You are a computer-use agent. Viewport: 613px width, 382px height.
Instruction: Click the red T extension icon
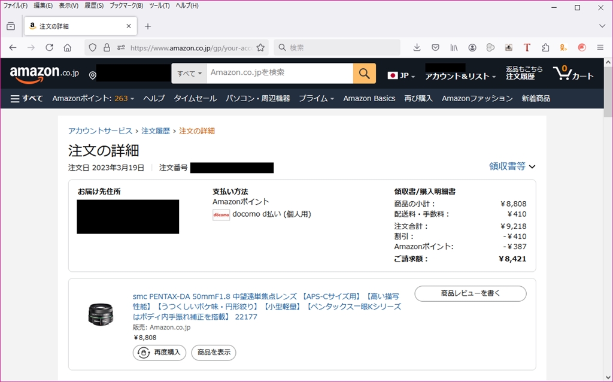click(x=527, y=48)
